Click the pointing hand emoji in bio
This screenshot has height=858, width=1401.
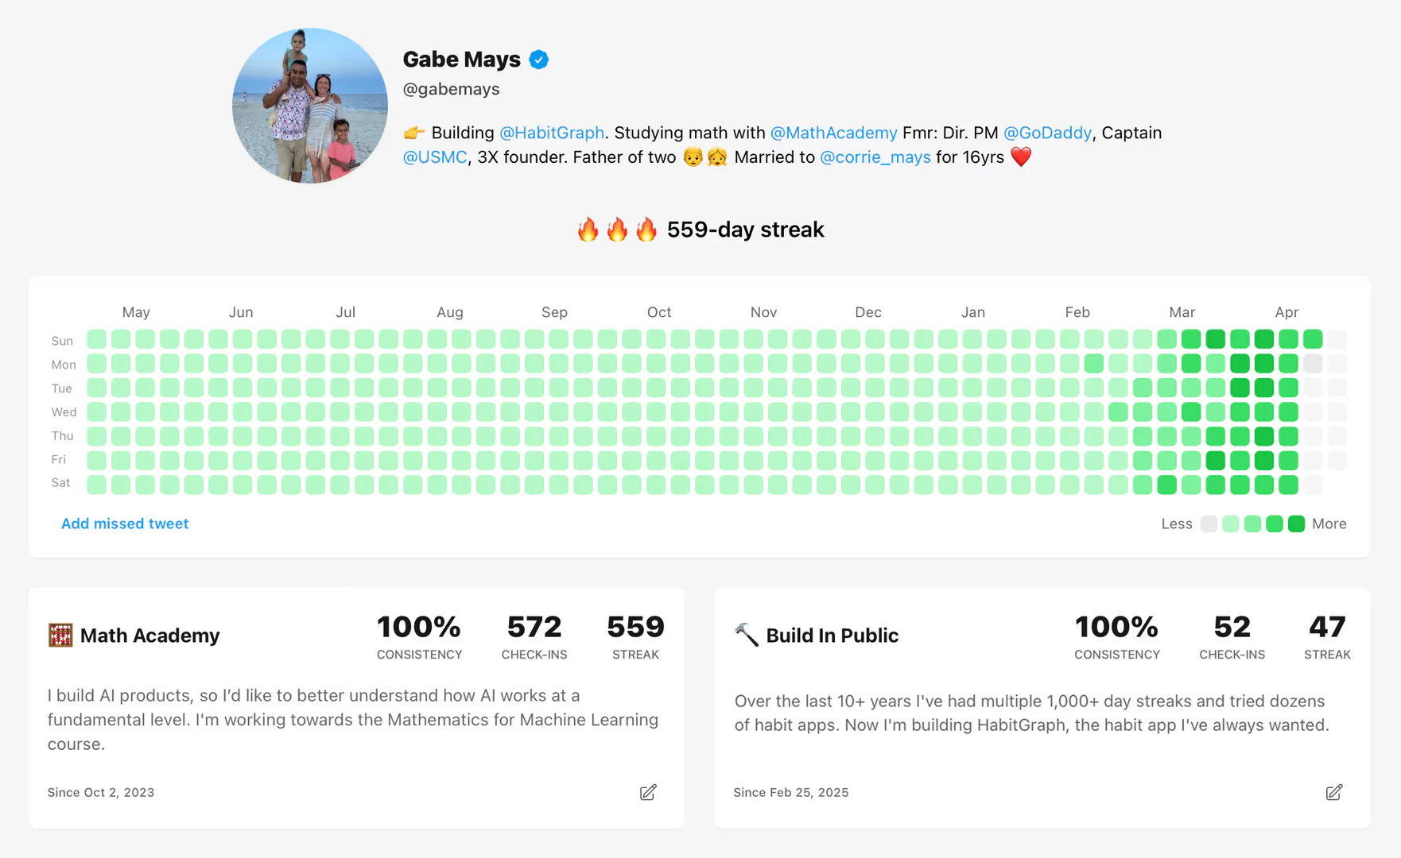(x=414, y=133)
